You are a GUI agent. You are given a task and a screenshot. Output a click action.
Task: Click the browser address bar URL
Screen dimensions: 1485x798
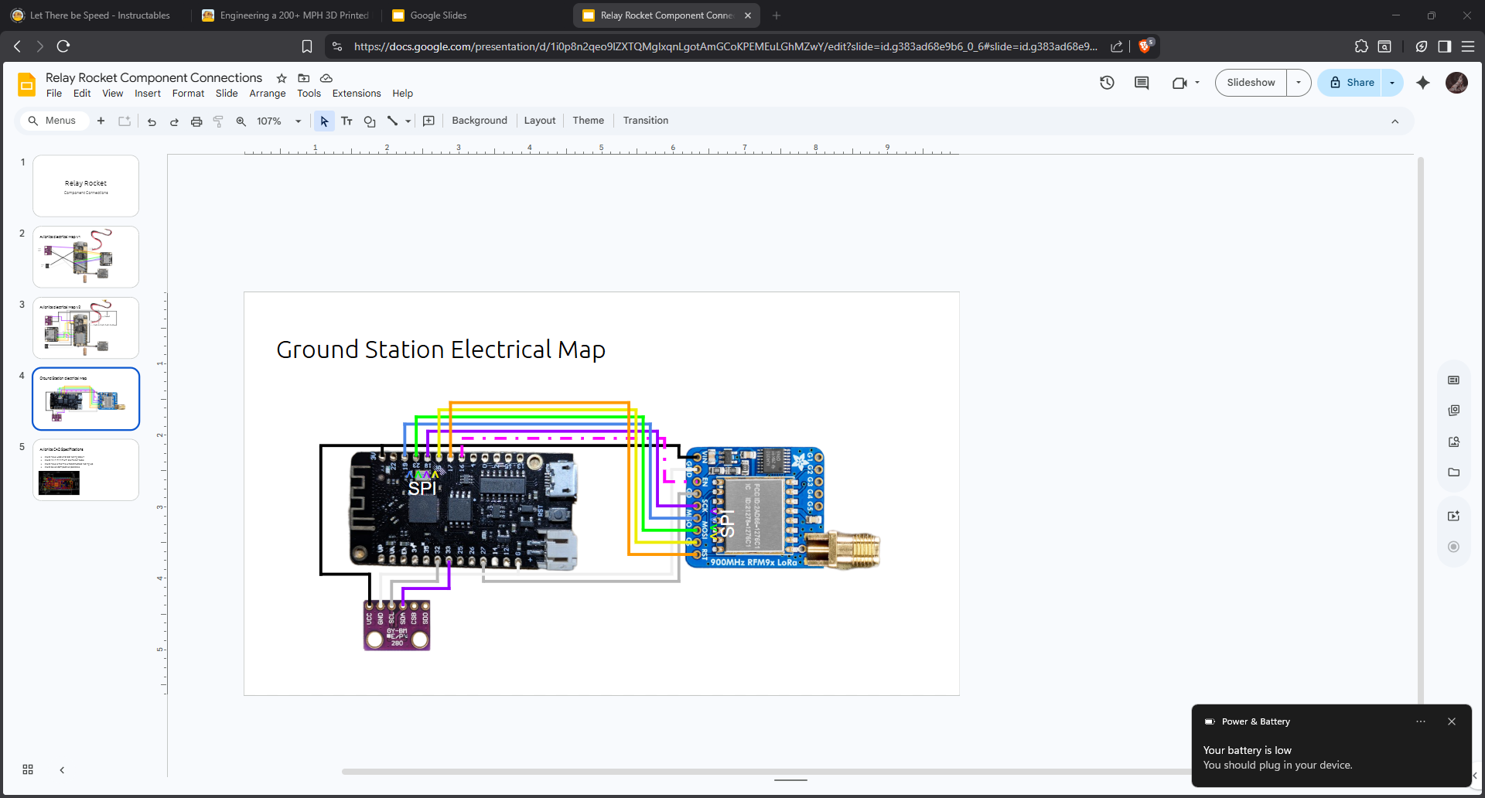pyautogui.click(x=725, y=46)
